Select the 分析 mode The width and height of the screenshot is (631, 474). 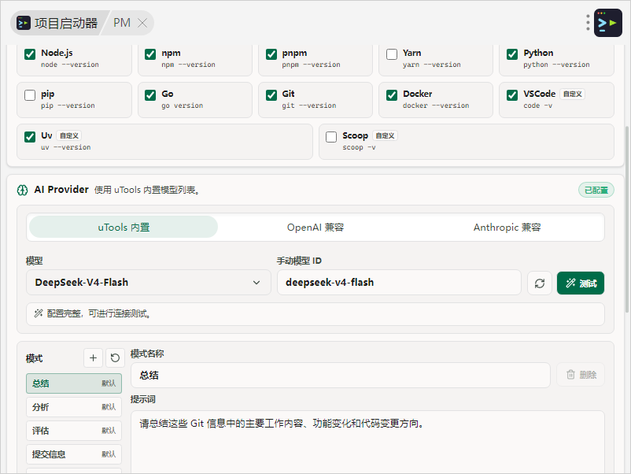click(x=74, y=407)
